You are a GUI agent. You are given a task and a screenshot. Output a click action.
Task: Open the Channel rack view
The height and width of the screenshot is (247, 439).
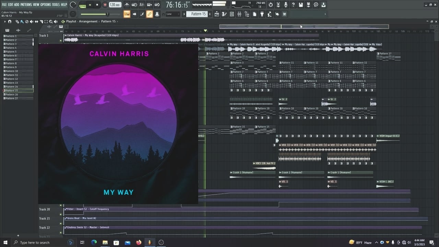232,14
